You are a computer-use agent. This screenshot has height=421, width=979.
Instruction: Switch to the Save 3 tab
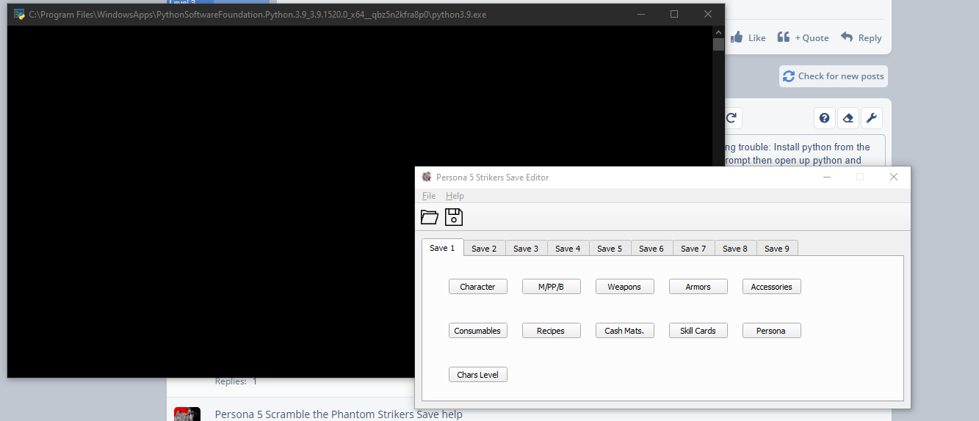(x=526, y=249)
